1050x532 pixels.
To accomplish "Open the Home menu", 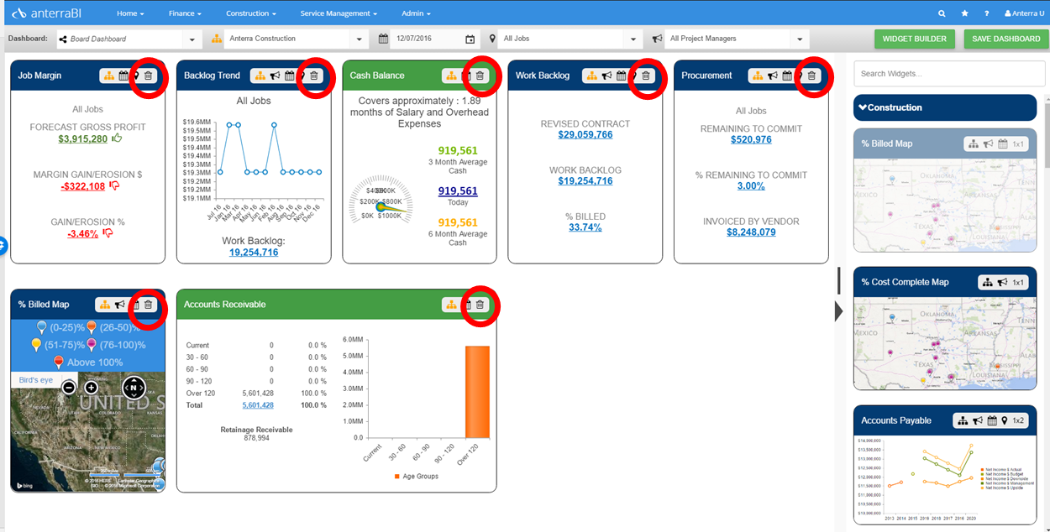I will [130, 13].
